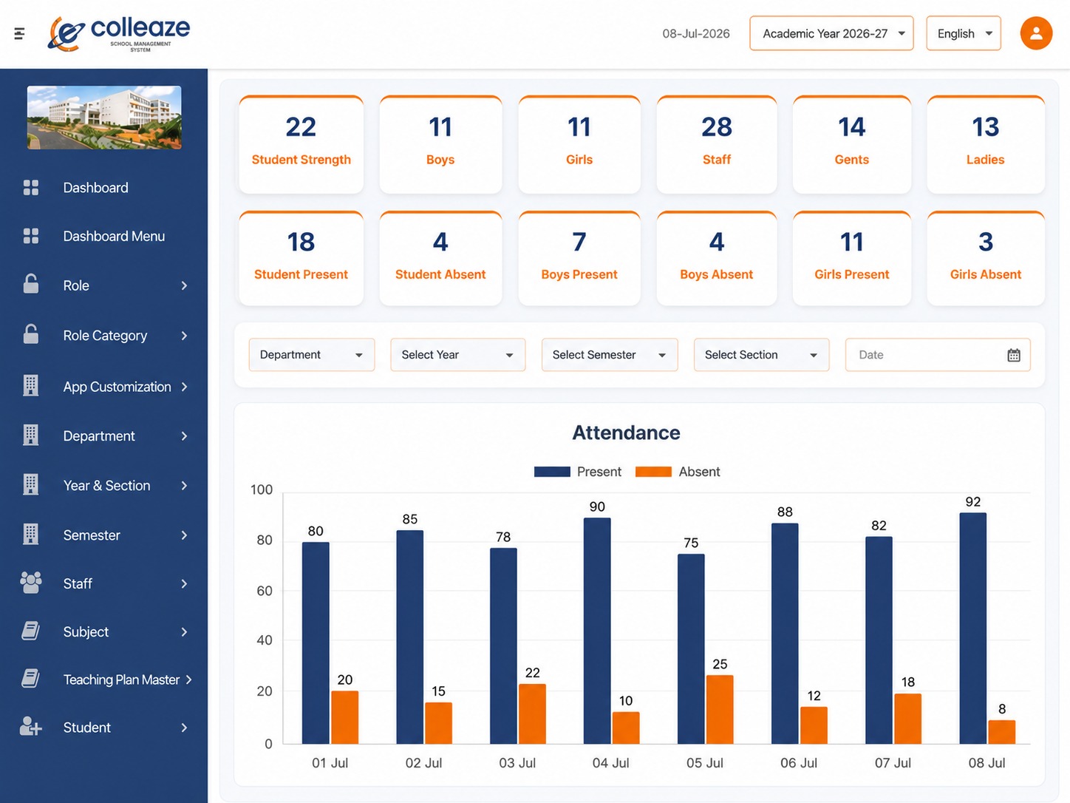Expand the App Customization chevron
The image size is (1070, 803).
click(x=185, y=387)
